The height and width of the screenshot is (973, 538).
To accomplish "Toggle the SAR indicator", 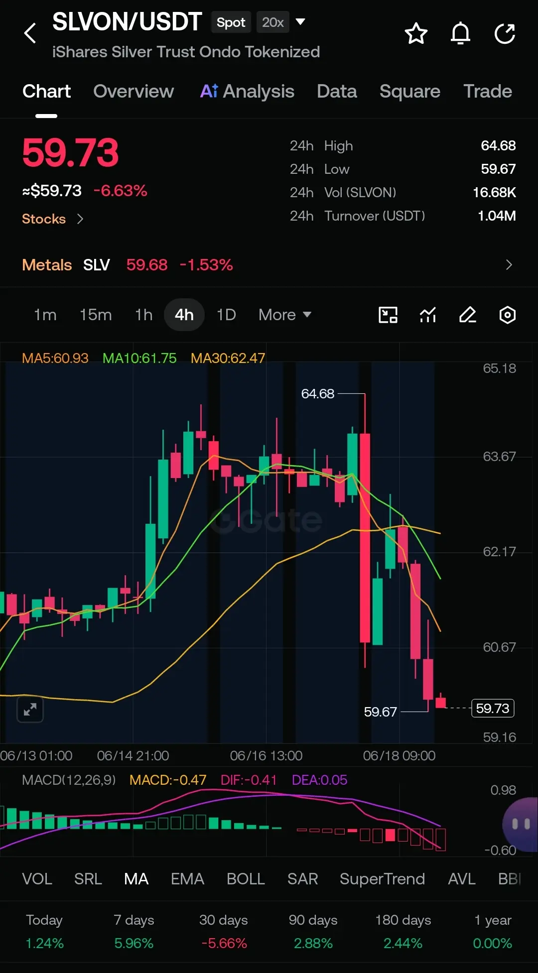I will pyautogui.click(x=302, y=879).
